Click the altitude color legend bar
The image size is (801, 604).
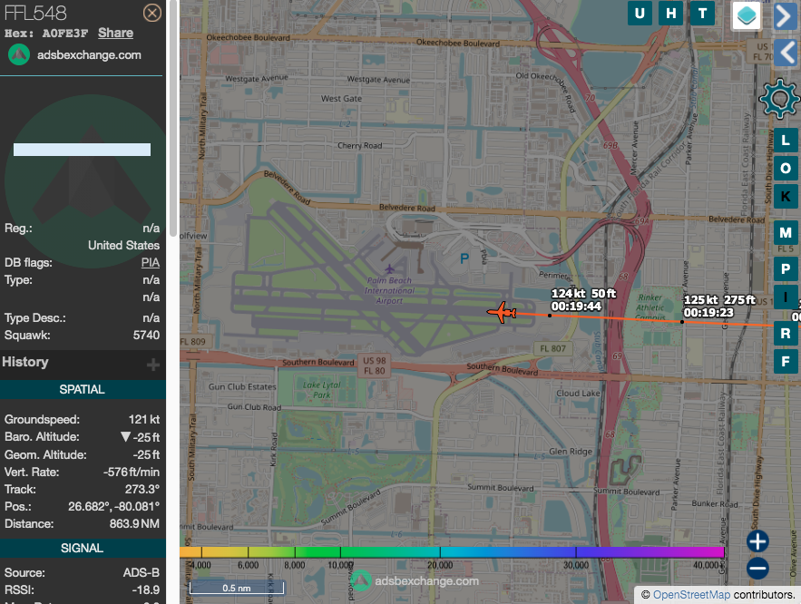point(452,552)
